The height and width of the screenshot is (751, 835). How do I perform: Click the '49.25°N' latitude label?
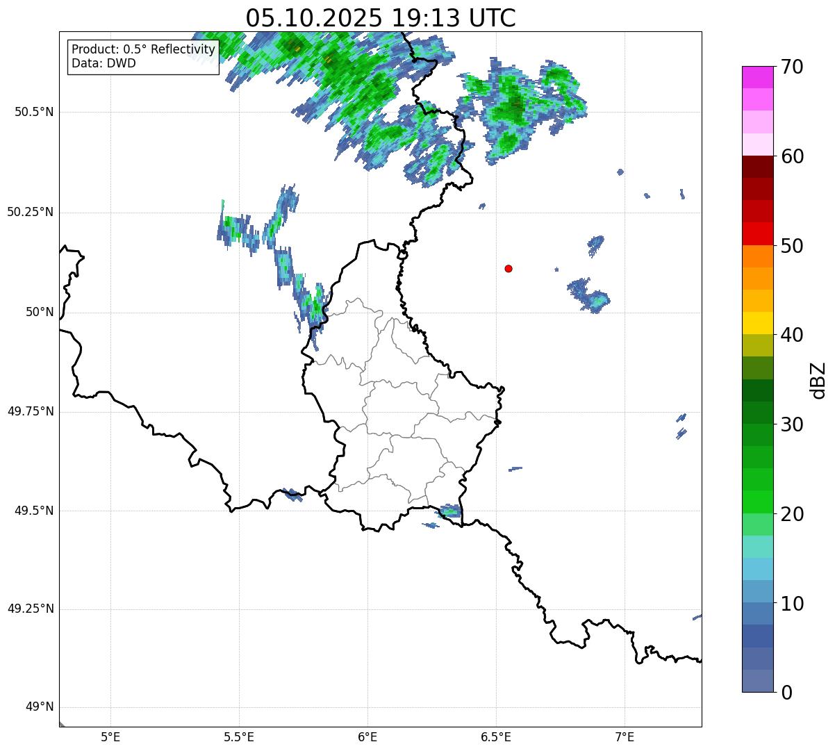click(x=31, y=609)
